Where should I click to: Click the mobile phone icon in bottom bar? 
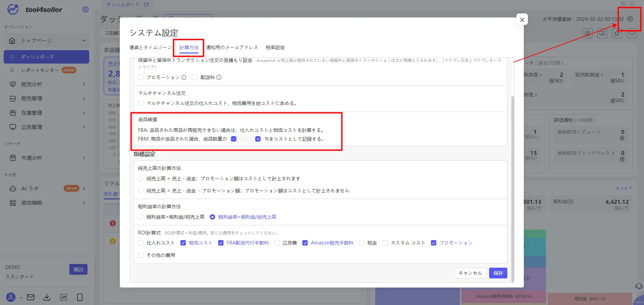(x=80, y=297)
